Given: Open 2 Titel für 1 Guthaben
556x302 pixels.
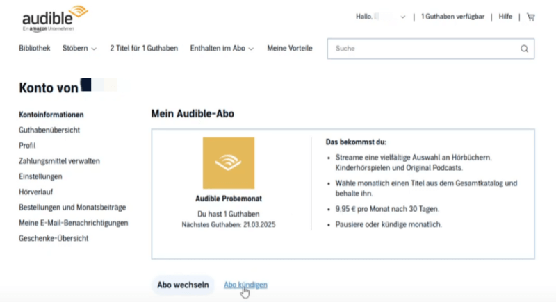Looking at the screenshot, I should pyautogui.click(x=144, y=49).
